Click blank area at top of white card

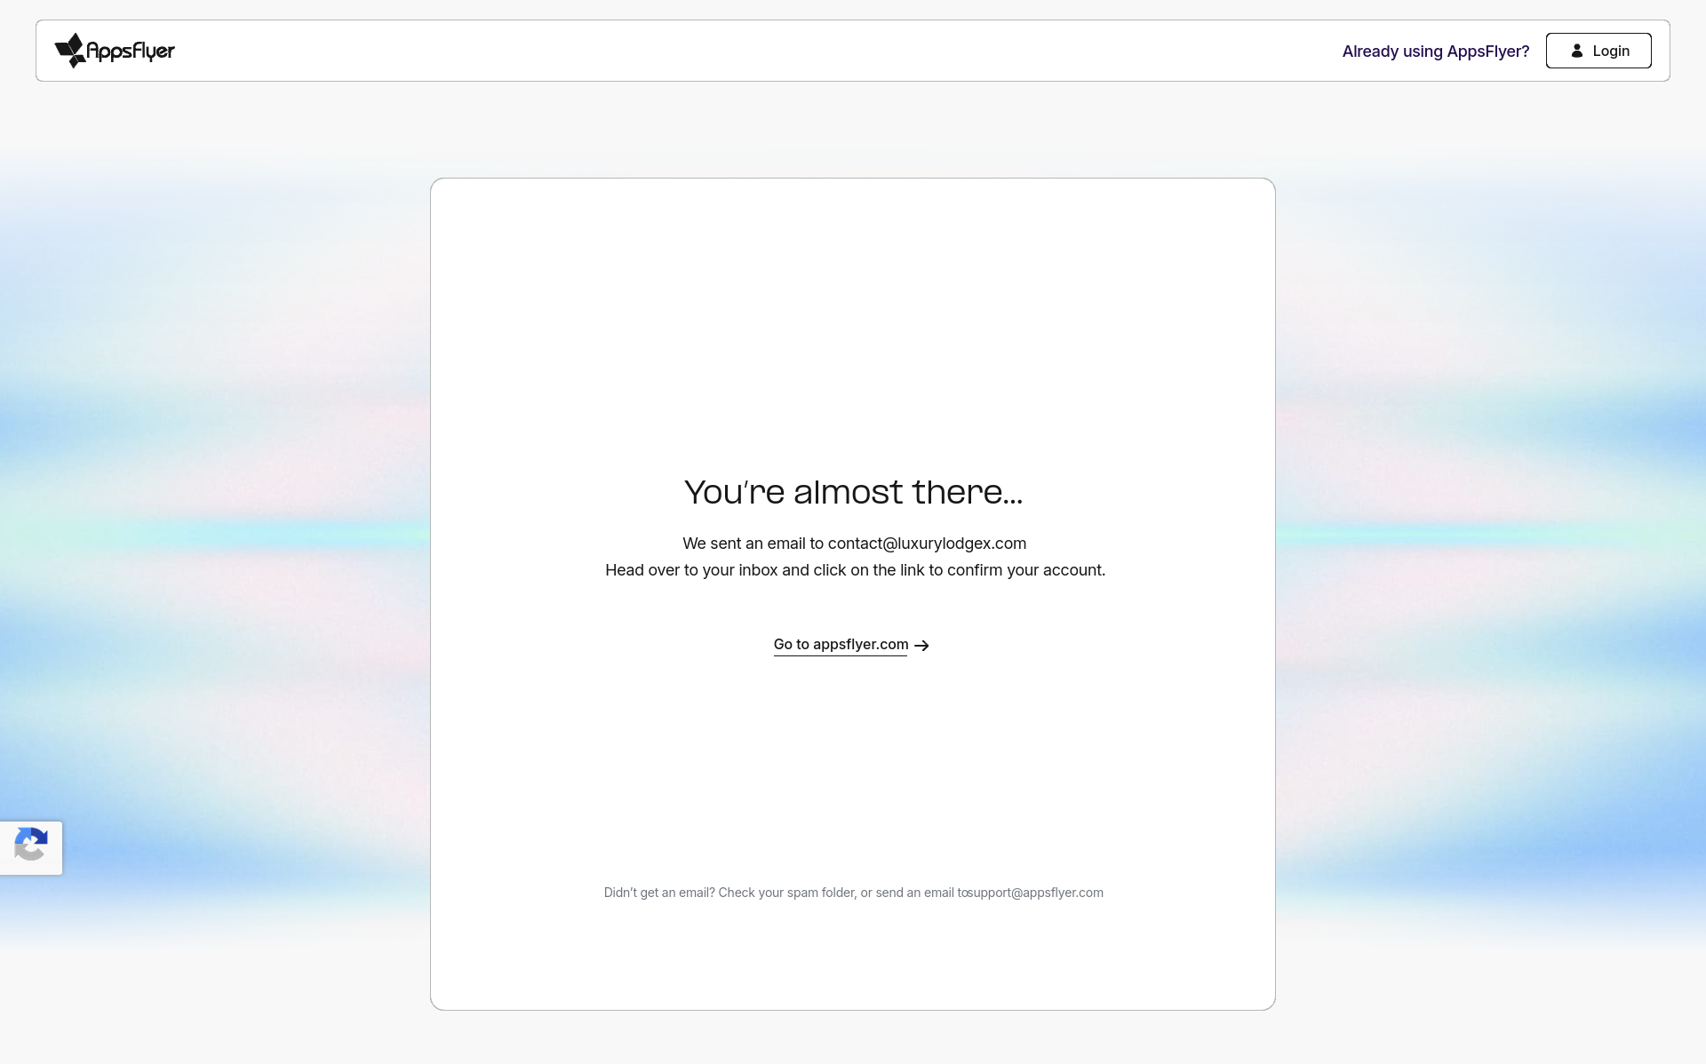853,284
